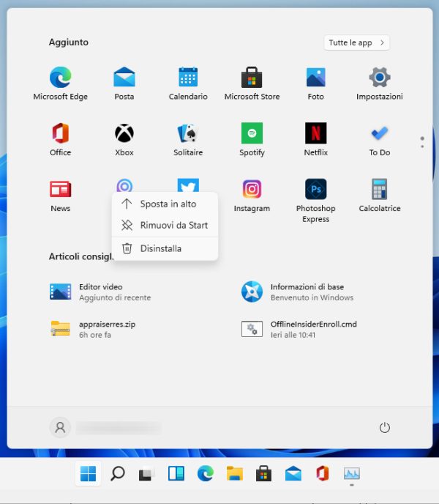Open appraiserres.zip recommended file
The image size is (439, 504).
(x=93, y=329)
